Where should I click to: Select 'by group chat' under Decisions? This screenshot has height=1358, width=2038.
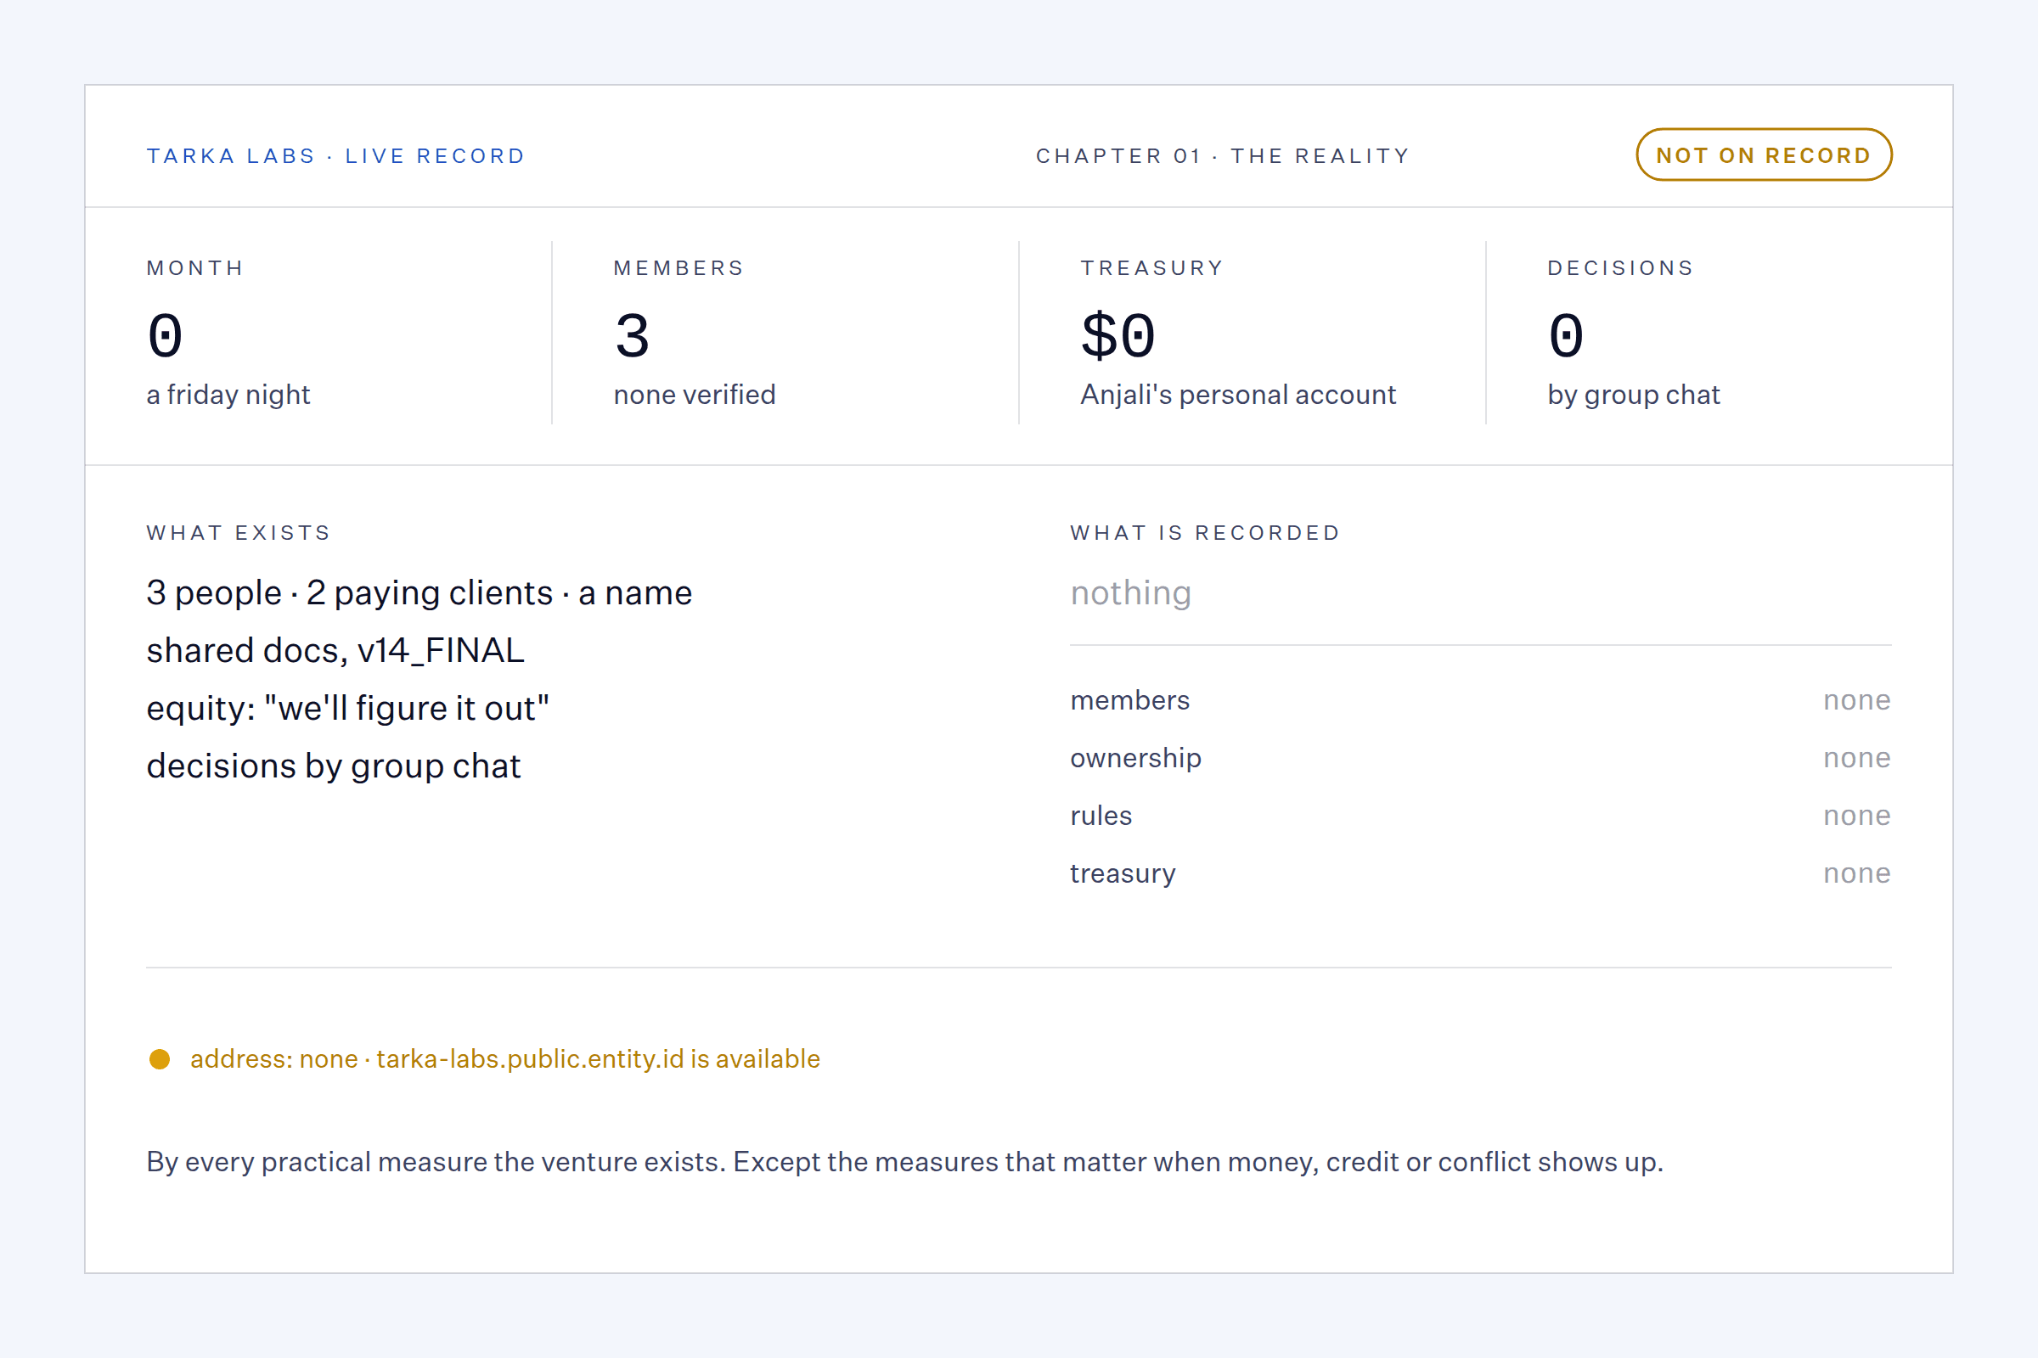(1633, 395)
